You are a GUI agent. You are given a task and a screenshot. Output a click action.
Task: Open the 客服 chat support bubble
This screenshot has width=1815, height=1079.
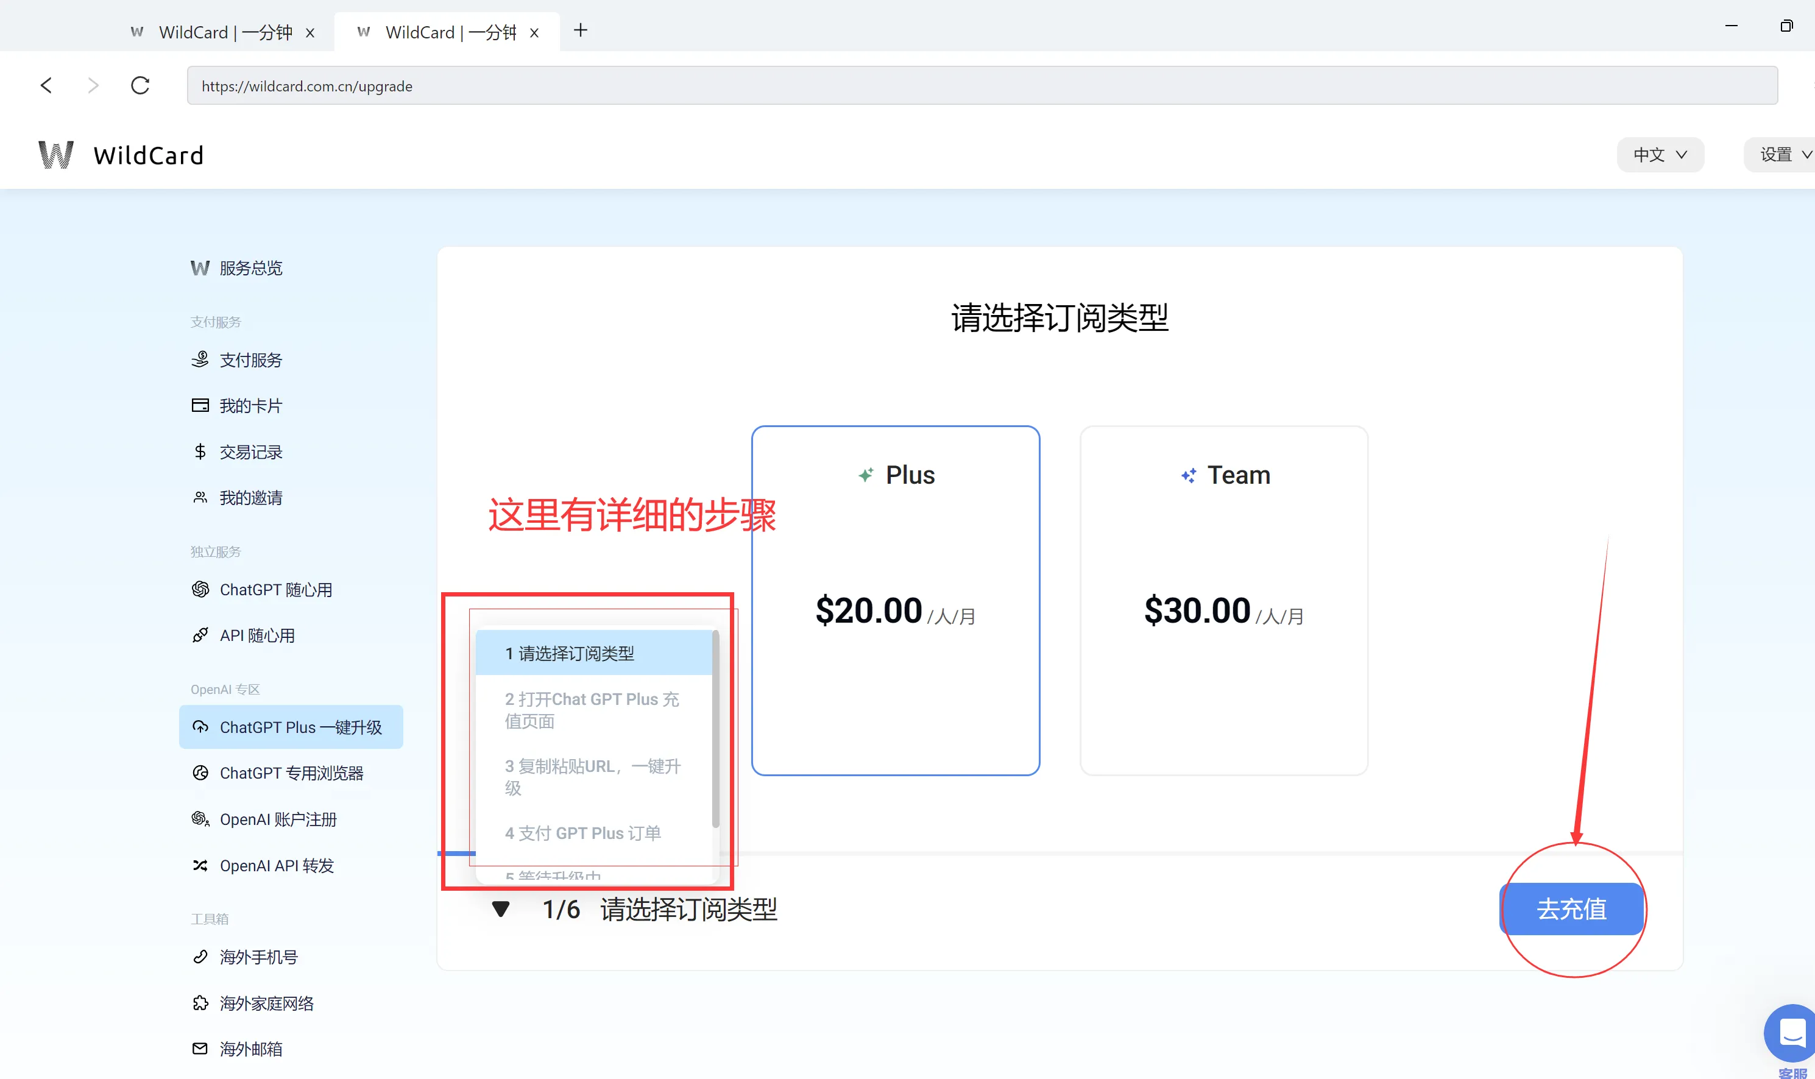coord(1791,1033)
